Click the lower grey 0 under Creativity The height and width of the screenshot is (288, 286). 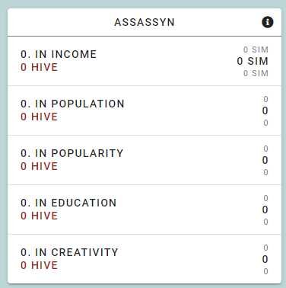[x=265, y=271]
